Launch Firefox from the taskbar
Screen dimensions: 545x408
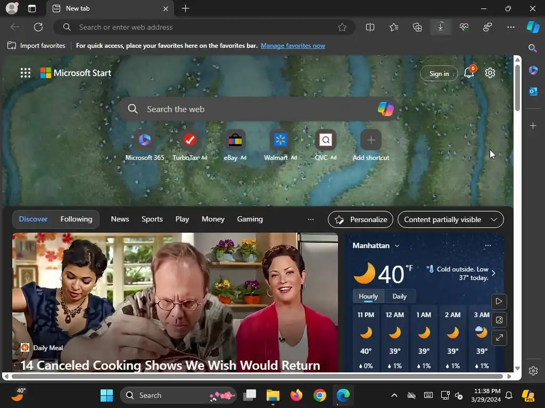coord(296,395)
